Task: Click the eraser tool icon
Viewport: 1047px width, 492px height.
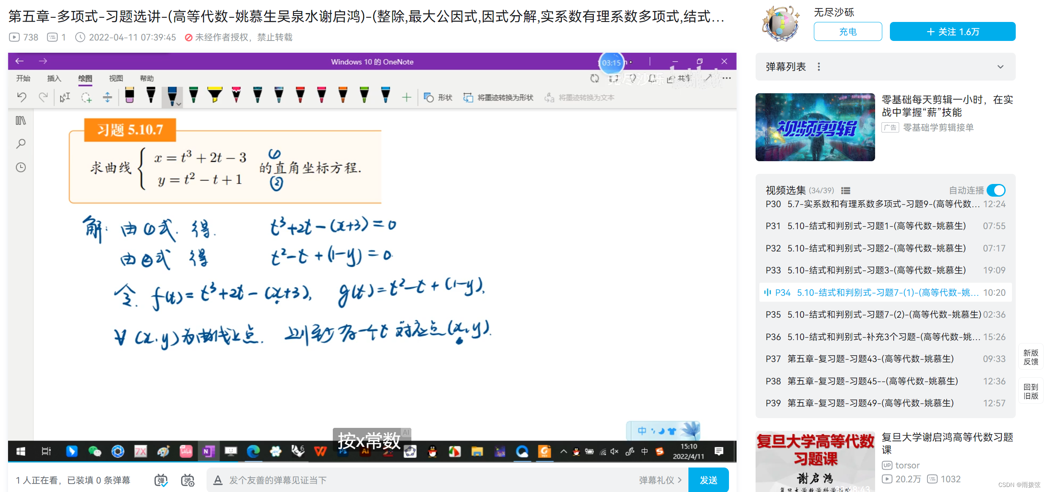Action: (x=129, y=95)
